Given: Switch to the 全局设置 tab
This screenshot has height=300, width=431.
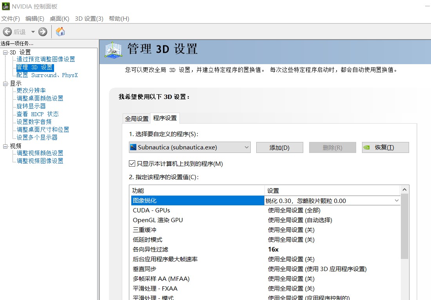Looking at the screenshot, I should coord(137,119).
